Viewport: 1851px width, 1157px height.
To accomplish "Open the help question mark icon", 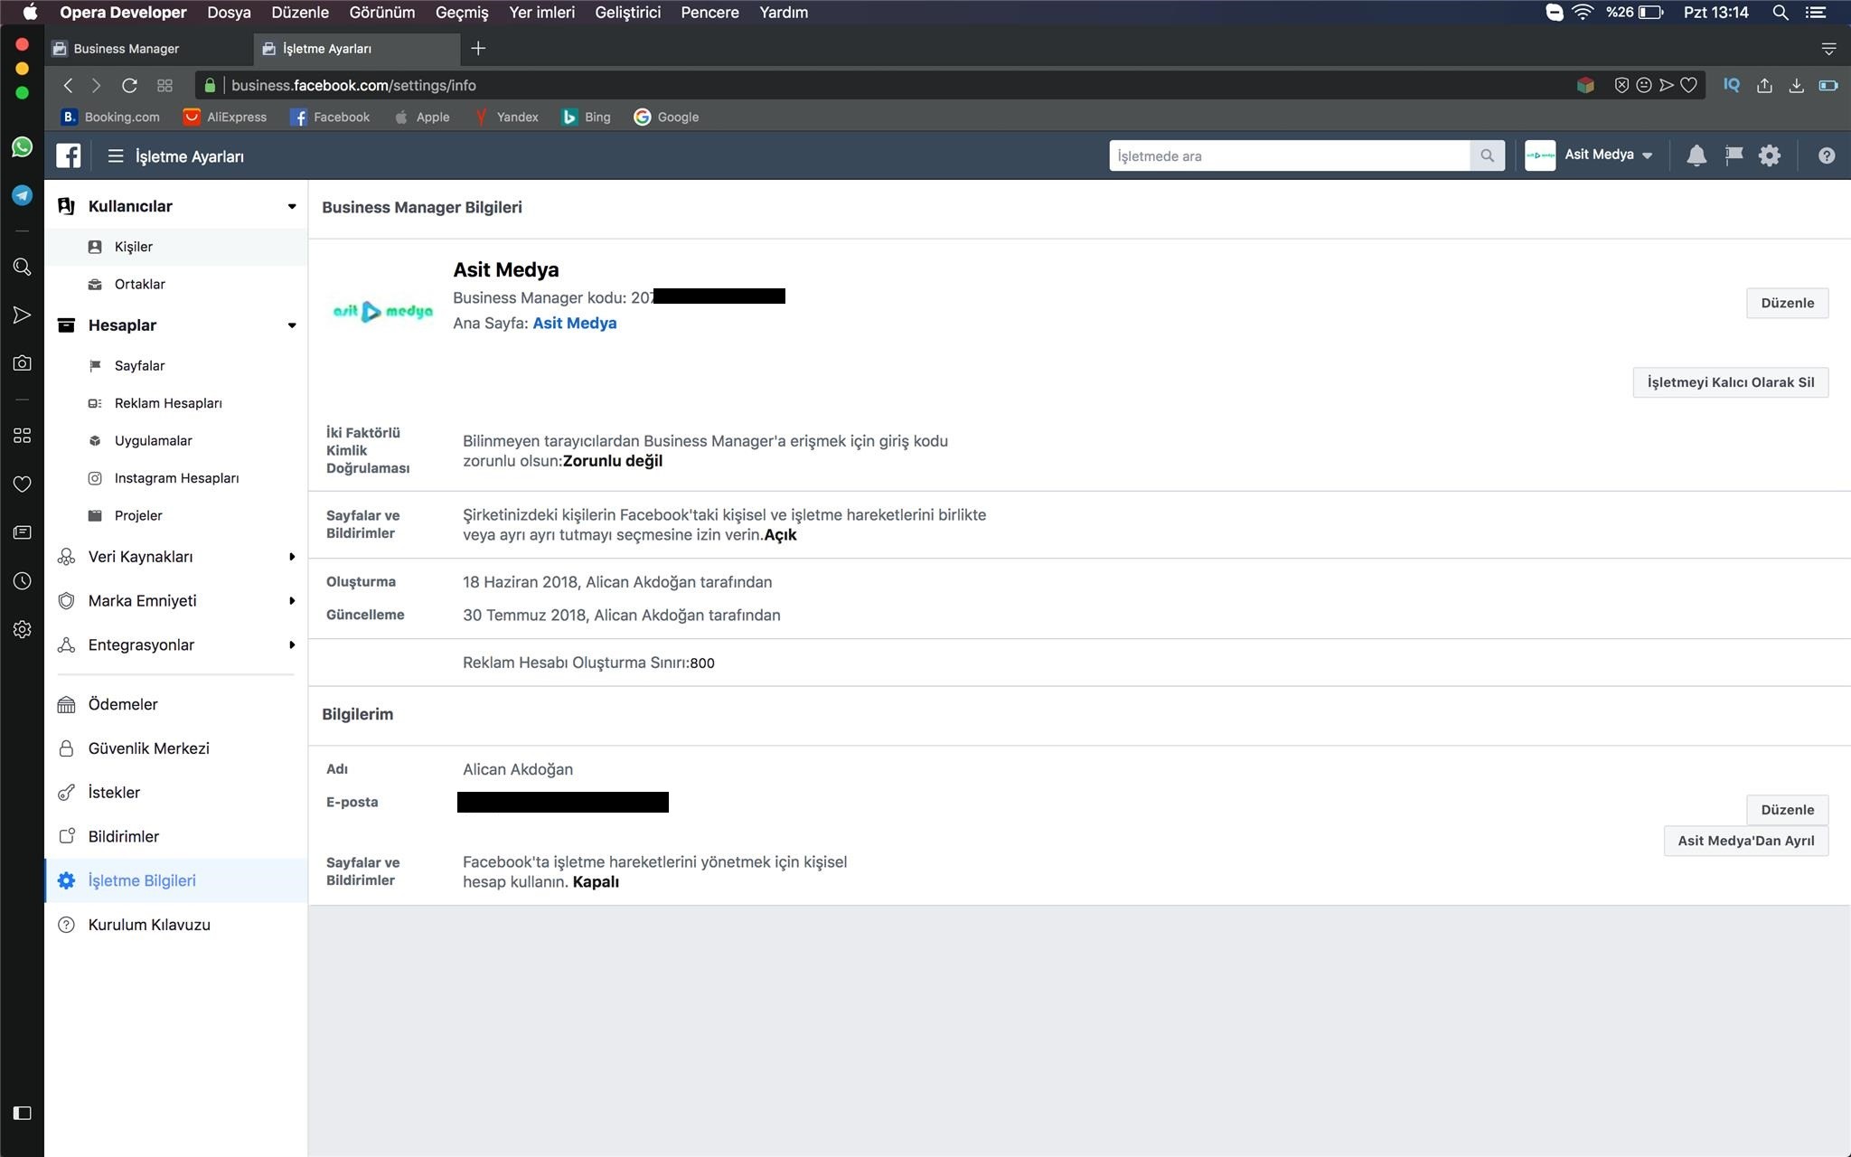I will pyautogui.click(x=1827, y=155).
